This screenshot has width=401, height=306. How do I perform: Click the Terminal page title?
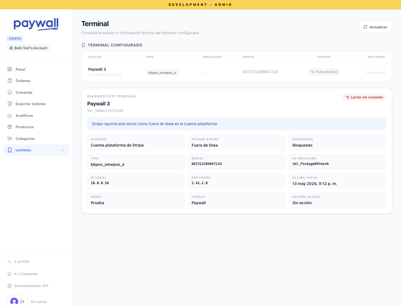95,24
